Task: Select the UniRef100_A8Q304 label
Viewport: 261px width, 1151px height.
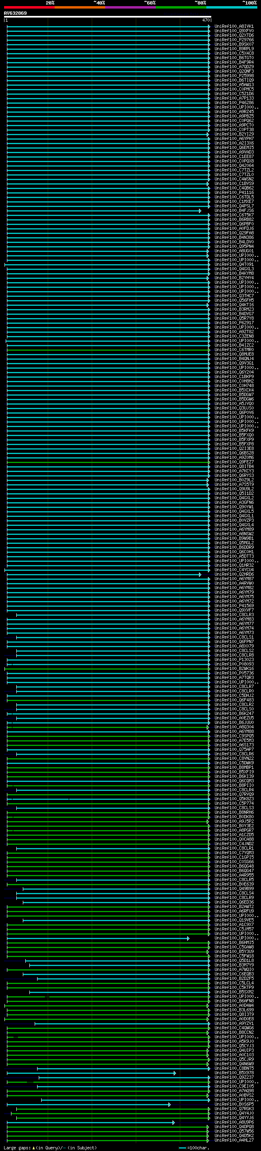Action: pyautogui.click(x=234, y=727)
